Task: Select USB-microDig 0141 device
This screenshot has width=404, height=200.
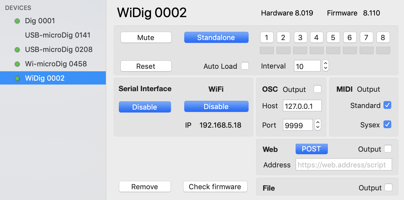Action: (53, 35)
